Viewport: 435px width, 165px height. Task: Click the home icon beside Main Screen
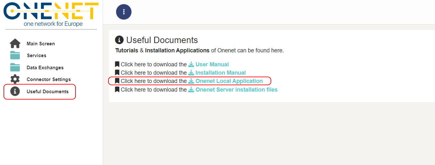(15, 43)
